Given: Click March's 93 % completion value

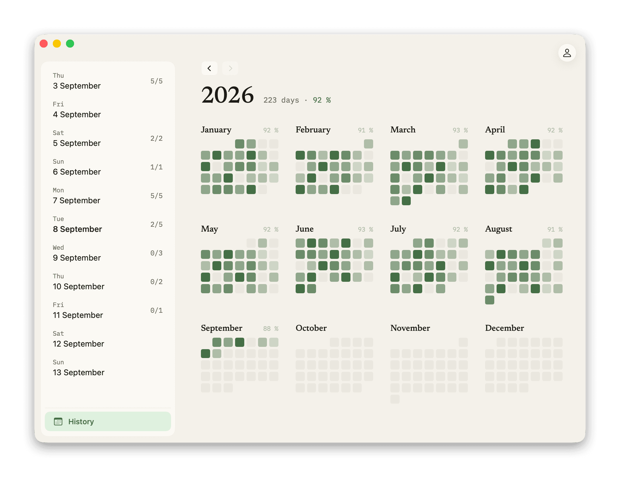Looking at the screenshot, I should coord(460,130).
